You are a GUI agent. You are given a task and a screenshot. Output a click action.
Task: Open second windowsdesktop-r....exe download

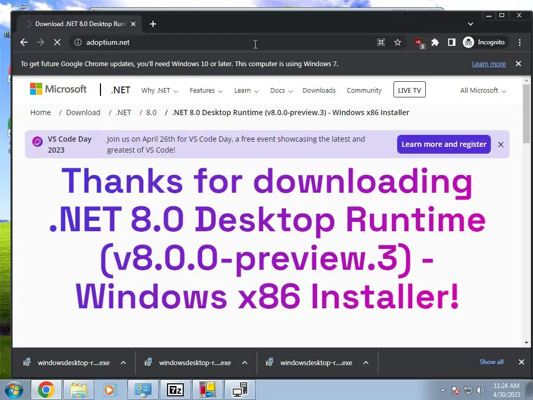pyautogui.click(x=188, y=362)
